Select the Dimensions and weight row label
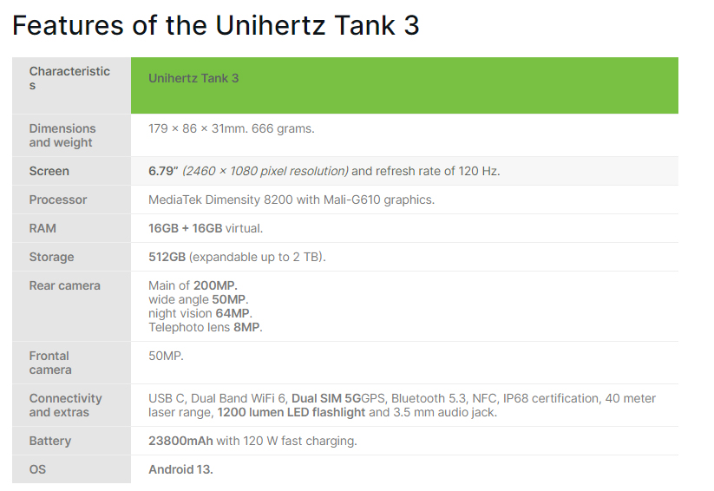Image resolution: width=714 pixels, height=491 pixels. [62, 135]
